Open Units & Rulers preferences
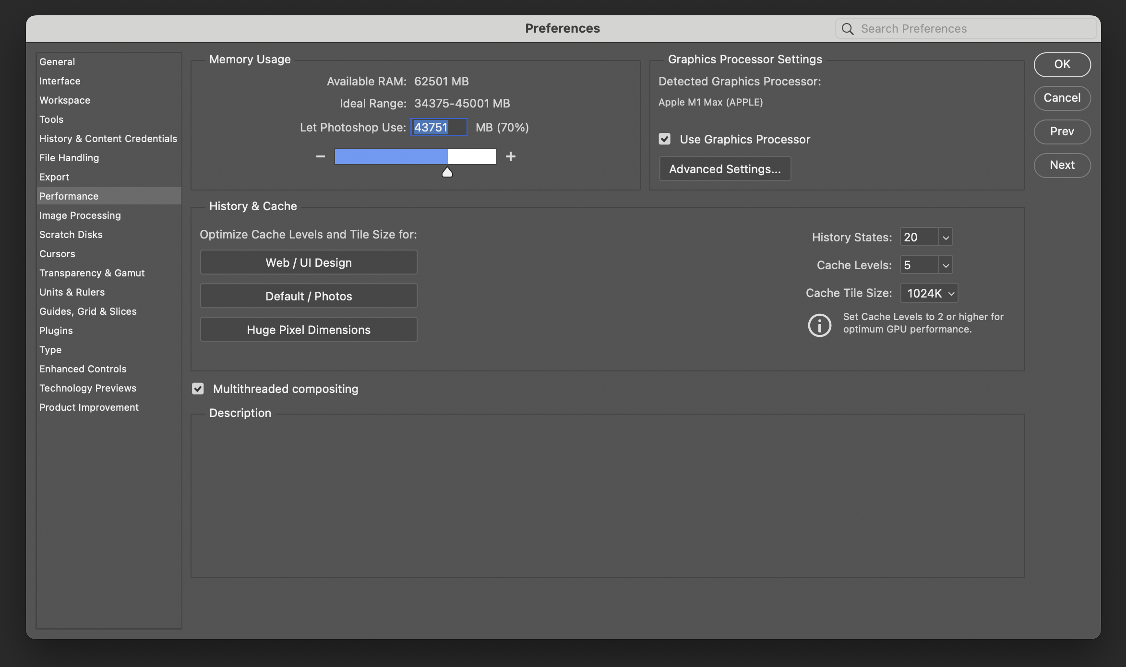This screenshot has height=667, width=1126. [109, 292]
